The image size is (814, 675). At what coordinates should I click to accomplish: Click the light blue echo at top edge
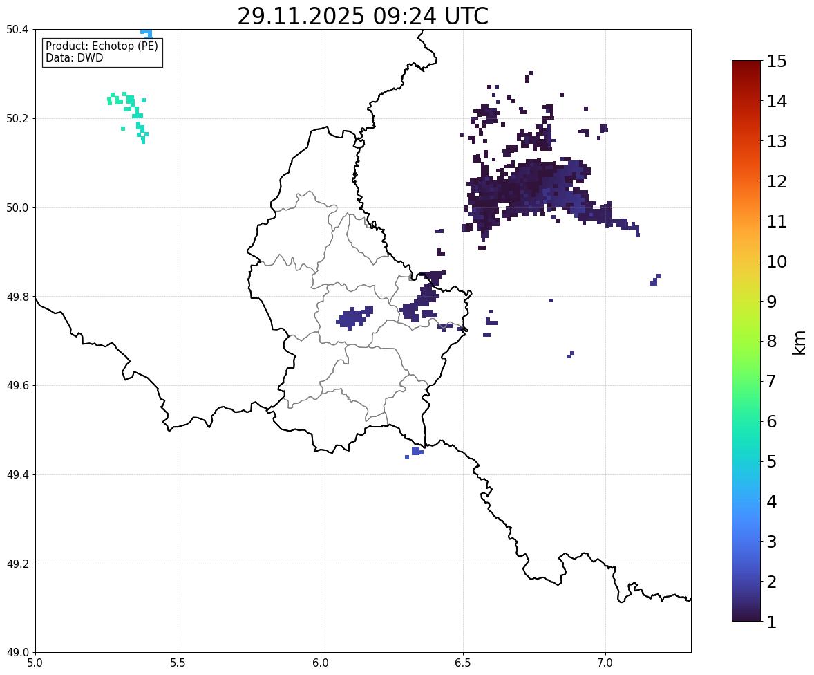(147, 33)
